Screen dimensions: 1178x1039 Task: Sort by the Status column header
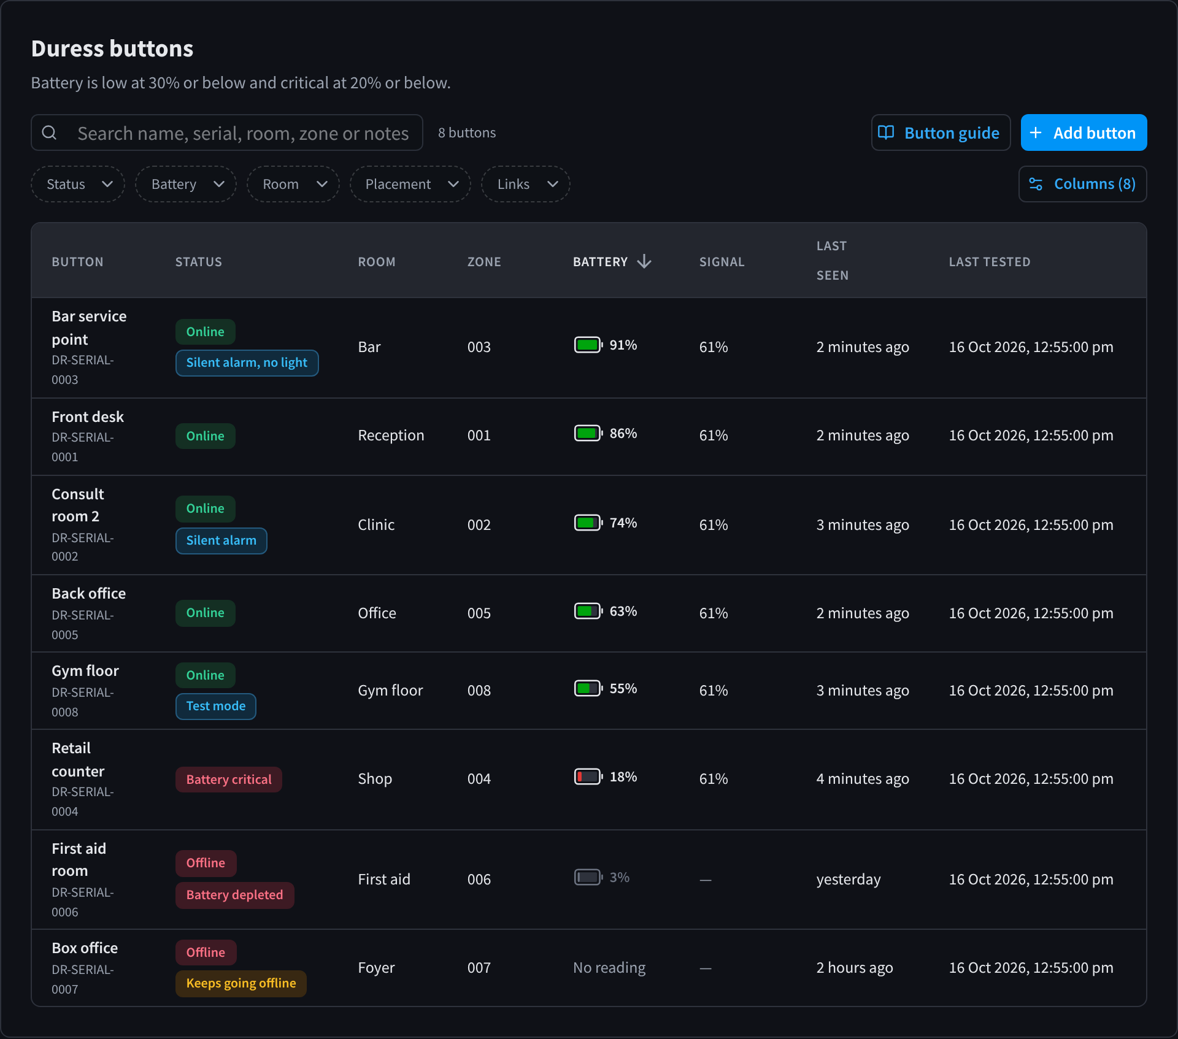coord(199,262)
